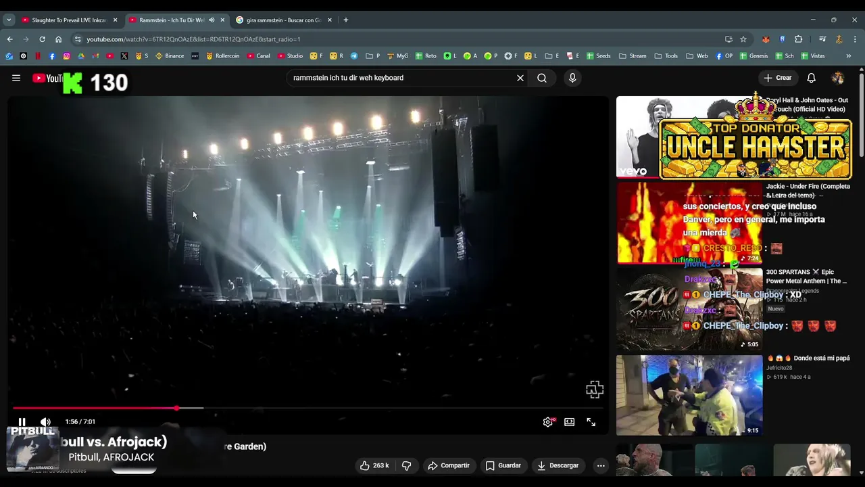This screenshot has width=865, height=487.
Task: Open the player settings gear
Action: coord(548,422)
